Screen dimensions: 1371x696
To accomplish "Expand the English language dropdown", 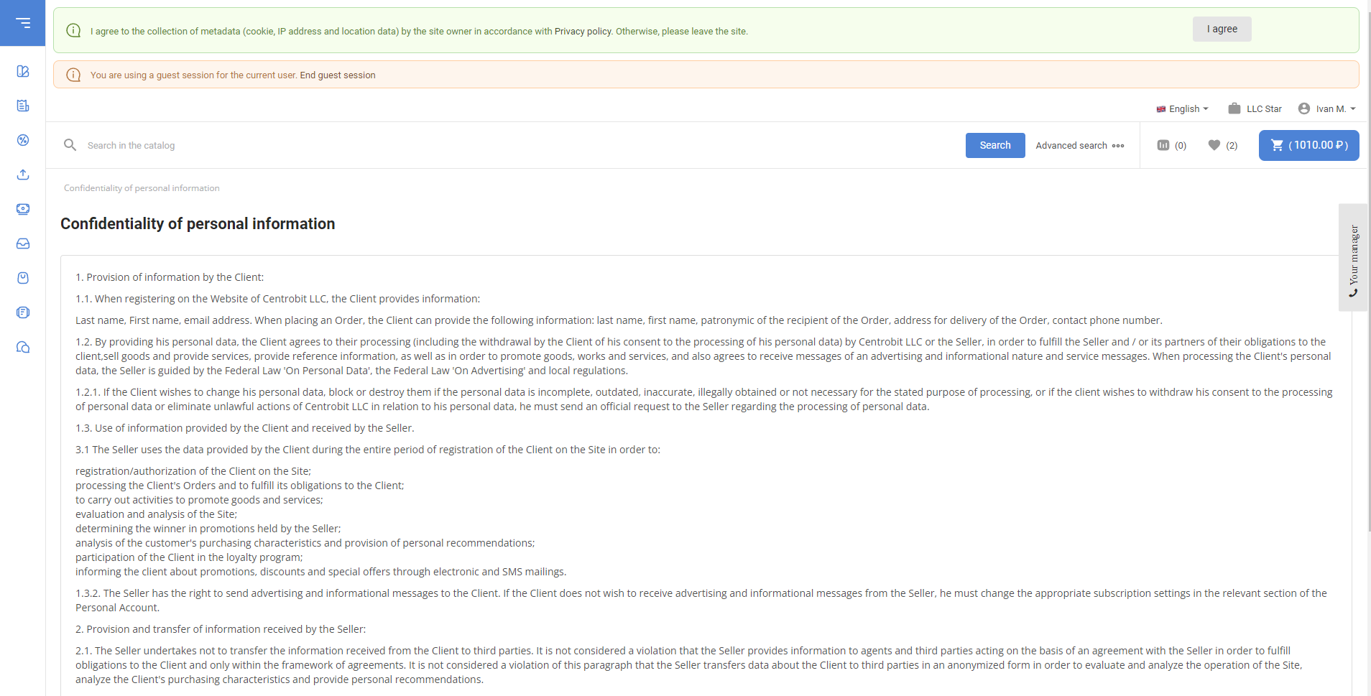I will click(x=1183, y=109).
